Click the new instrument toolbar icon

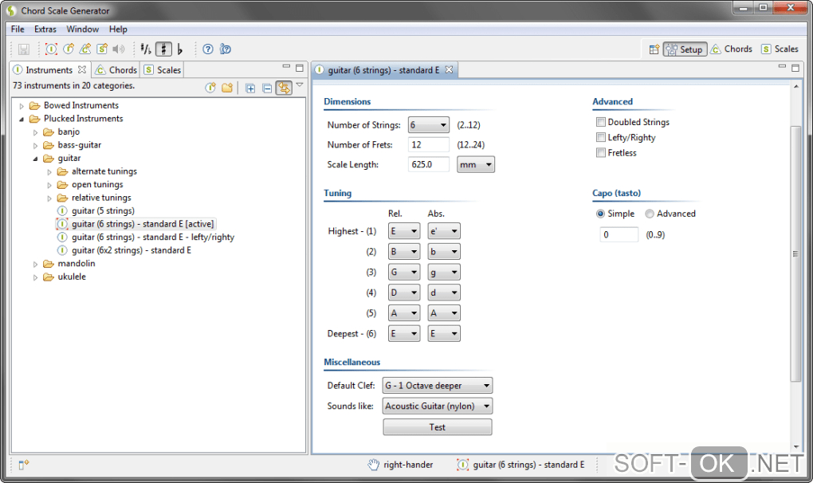[69, 49]
